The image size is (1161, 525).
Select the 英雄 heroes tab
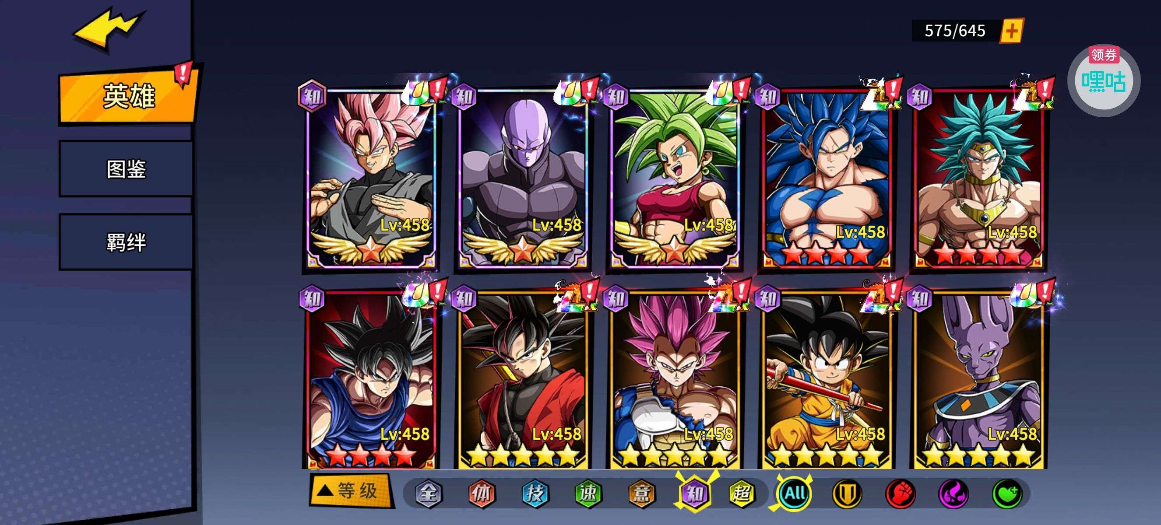(x=128, y=95)
